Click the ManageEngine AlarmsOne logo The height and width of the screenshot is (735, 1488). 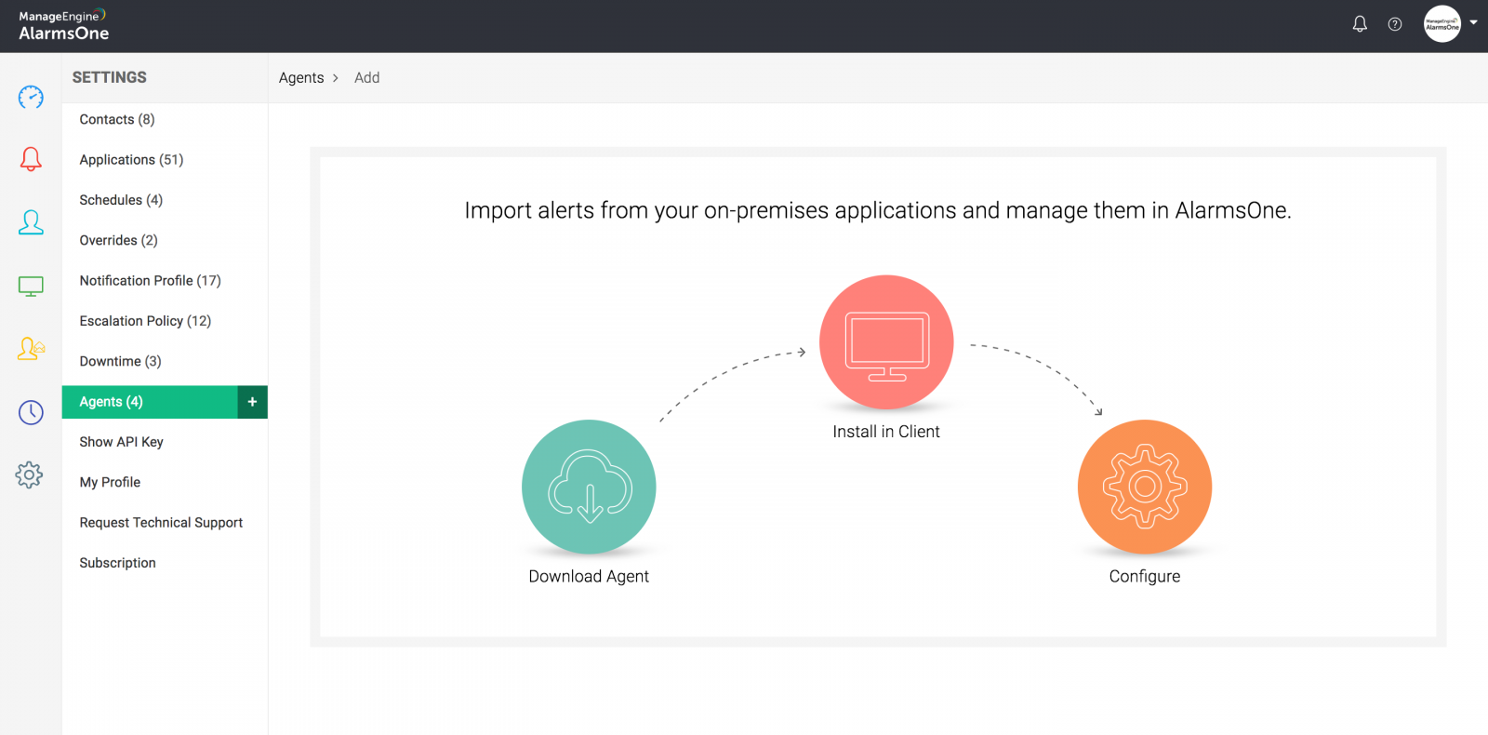coord(63,25)
